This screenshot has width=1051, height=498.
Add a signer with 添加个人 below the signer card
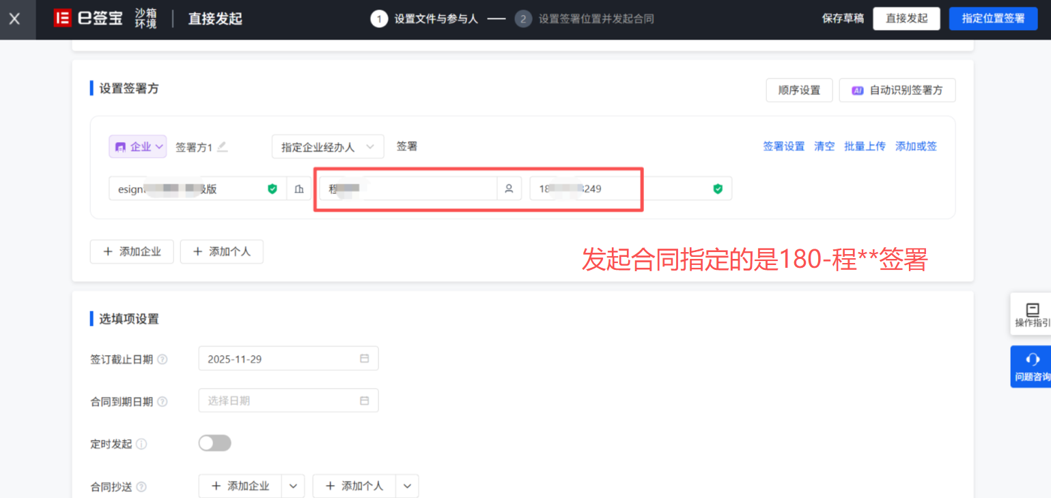221,251
